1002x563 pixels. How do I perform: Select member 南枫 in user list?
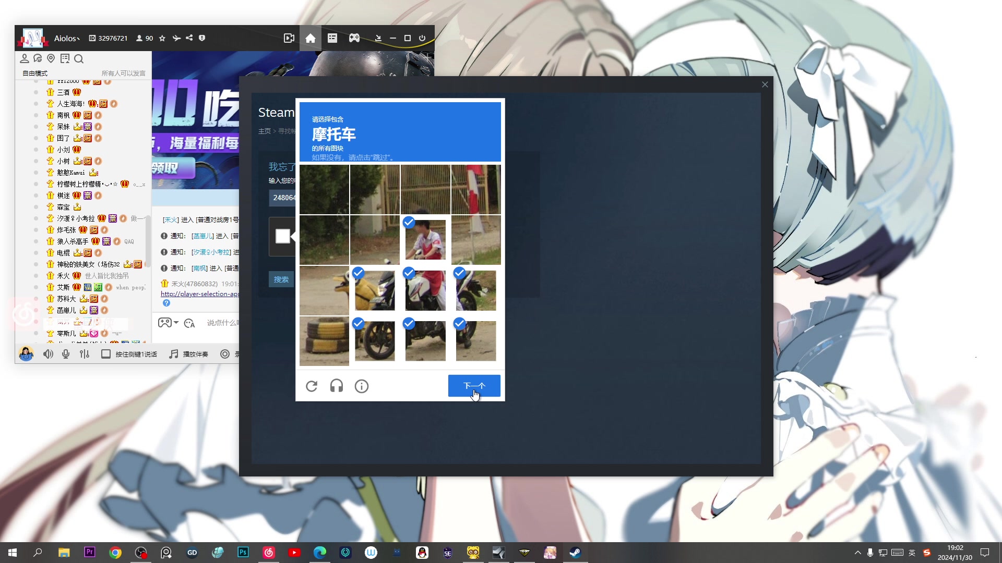pos(63,115)
